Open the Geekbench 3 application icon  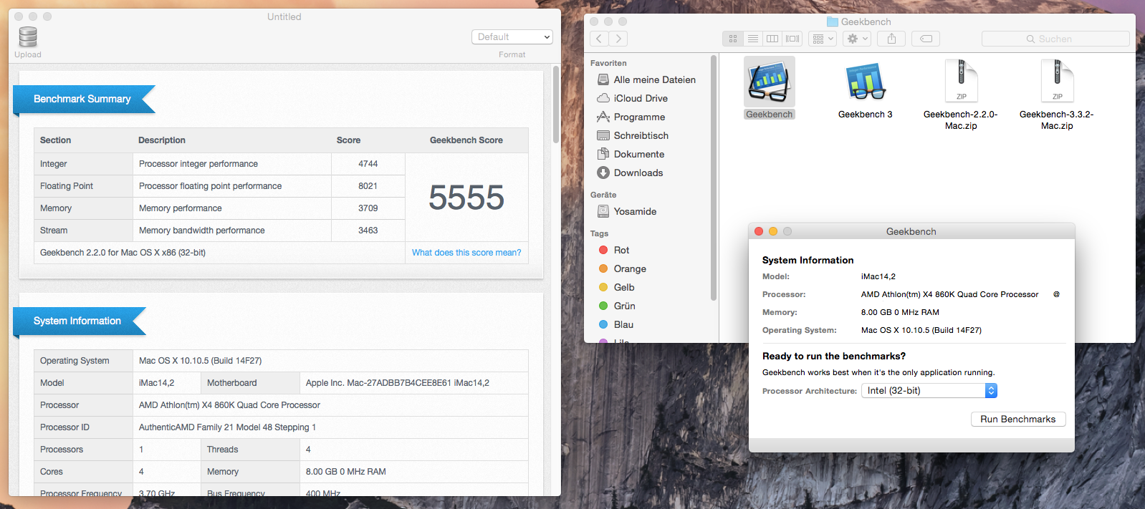tap(865, 82)
